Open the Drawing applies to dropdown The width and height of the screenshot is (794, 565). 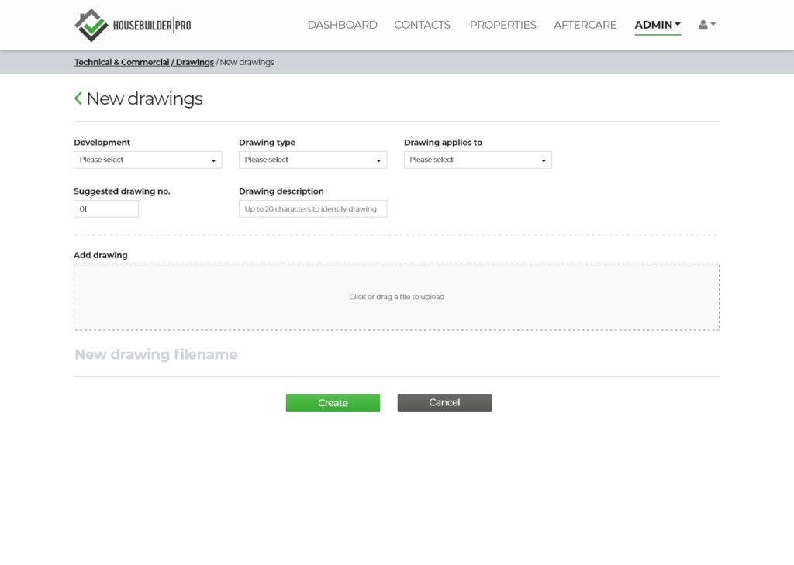point(478,160)
